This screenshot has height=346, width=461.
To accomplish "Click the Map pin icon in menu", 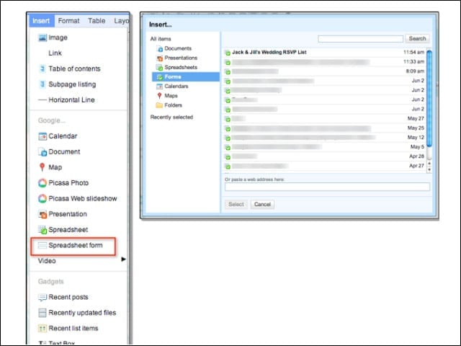I will (x=42, y=167).
